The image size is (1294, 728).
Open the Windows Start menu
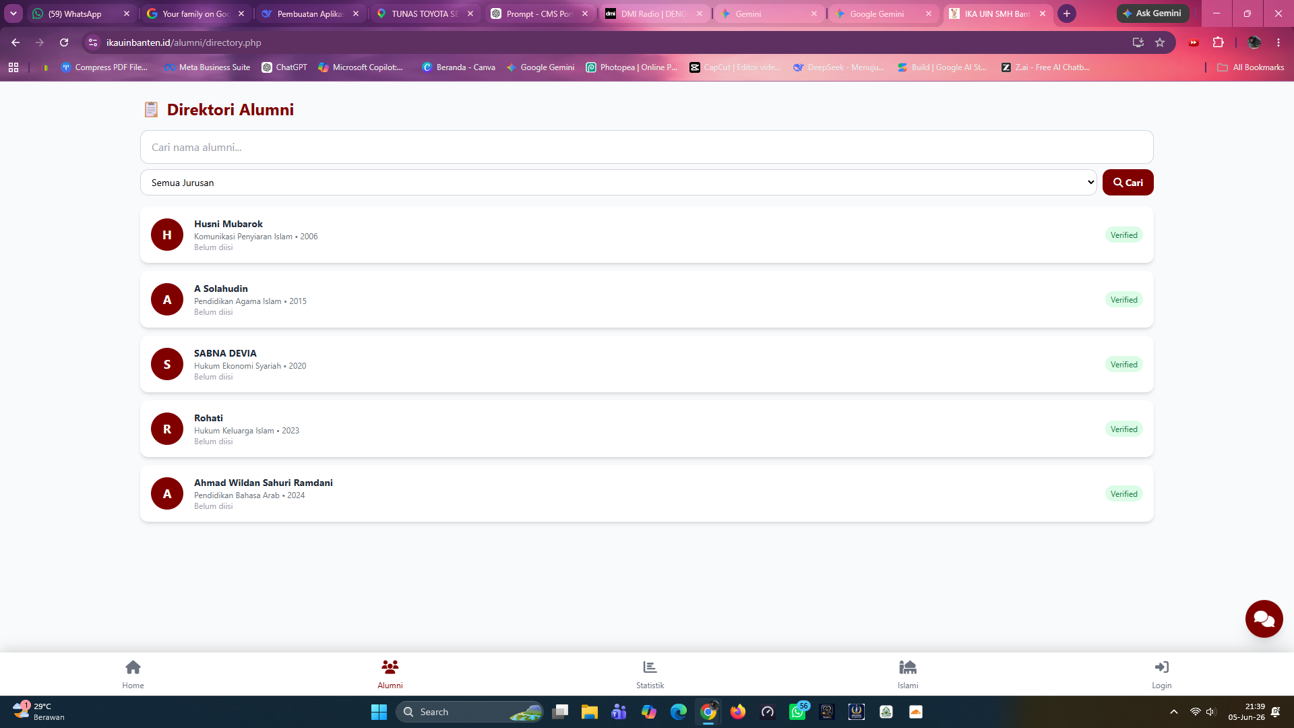click(379, 712)
